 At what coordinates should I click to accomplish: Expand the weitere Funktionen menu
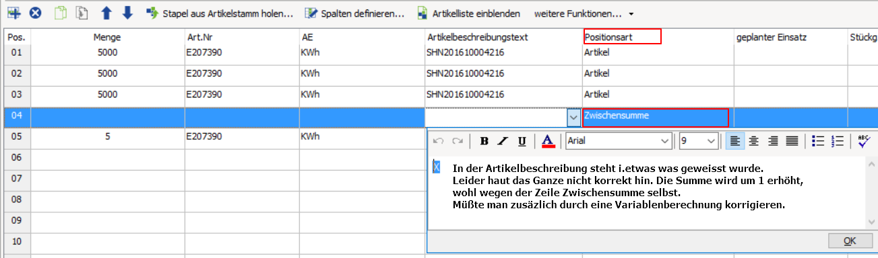pyautogui.click(x=584, y=13)
